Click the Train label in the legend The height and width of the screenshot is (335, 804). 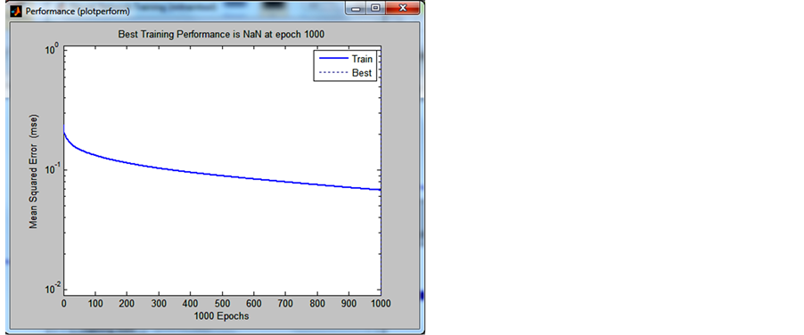pyautogui.click(x=362, y=59)
